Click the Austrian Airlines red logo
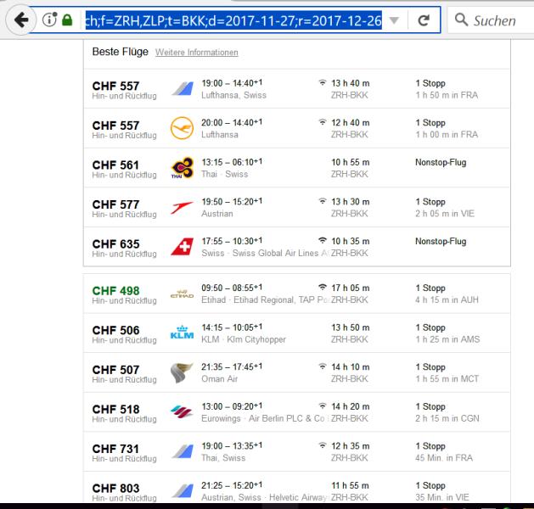 click(x=182, y=207)
